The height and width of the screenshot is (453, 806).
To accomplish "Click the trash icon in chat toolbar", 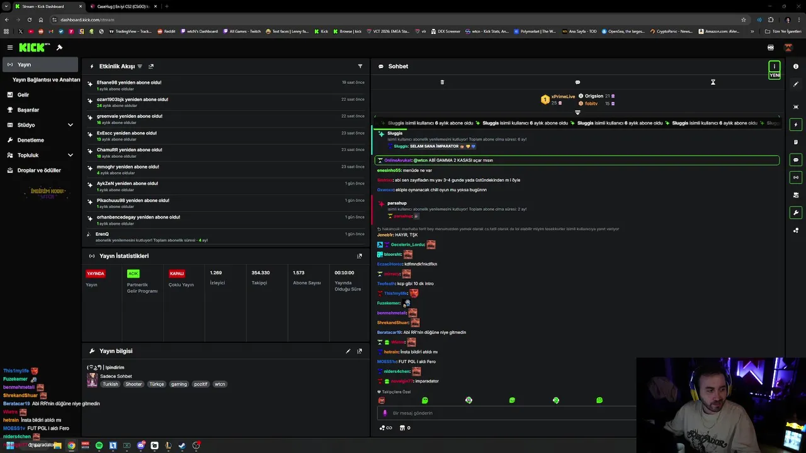I will 442,82.
